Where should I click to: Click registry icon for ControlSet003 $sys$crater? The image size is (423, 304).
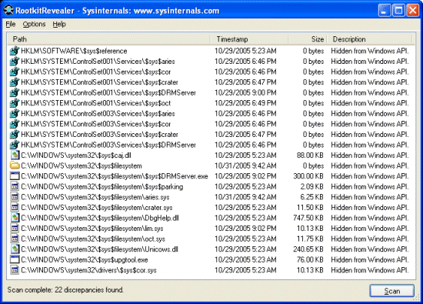pos(15,135)
